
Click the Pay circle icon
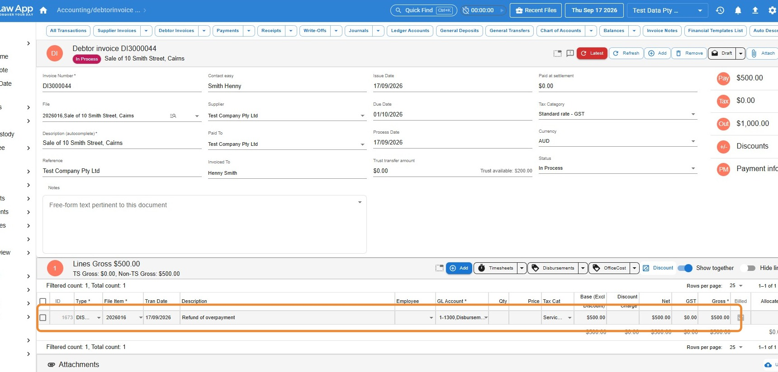coord(724,79)
